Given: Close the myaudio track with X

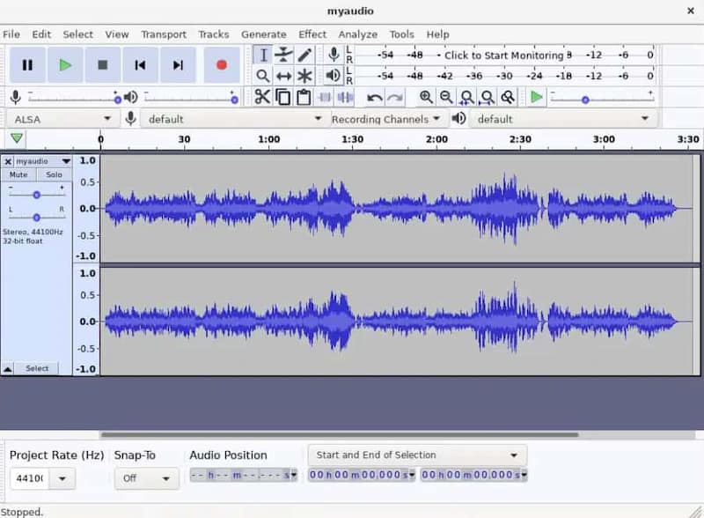Looking at the screenshot, I should pos(8,161).
